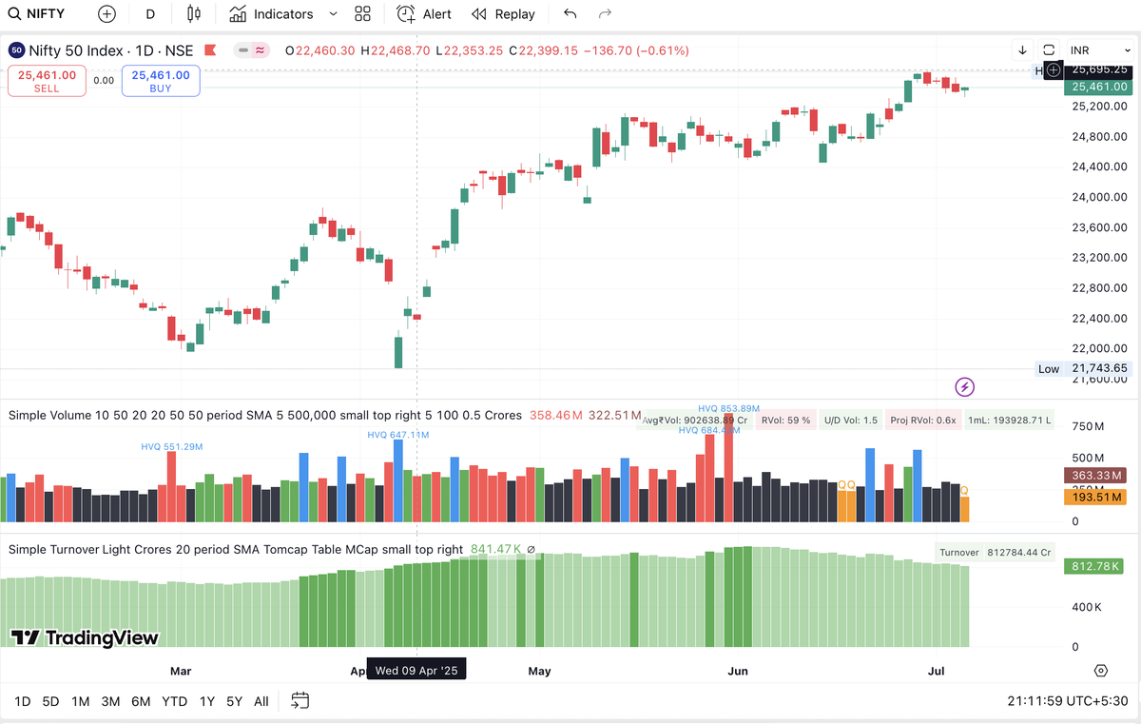This screenshot has height=724, width=1141.
Task: Select the YTD date range
Action: (174, 701)
